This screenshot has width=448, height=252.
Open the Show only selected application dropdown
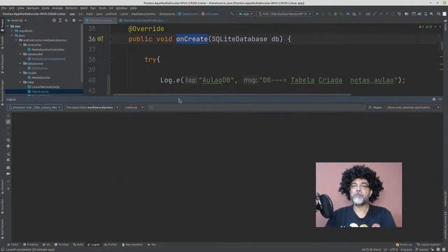(413, 107)
